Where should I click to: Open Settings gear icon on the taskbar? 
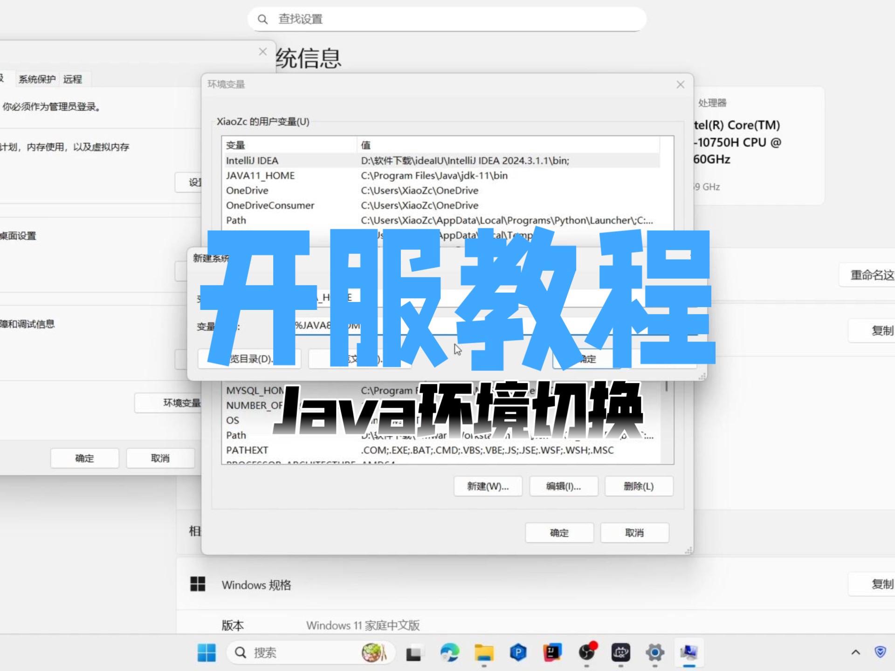655,652
